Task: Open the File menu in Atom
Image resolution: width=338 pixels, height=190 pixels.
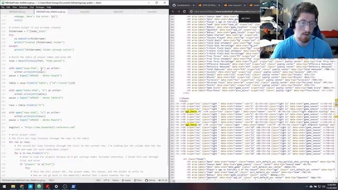Action: click(3, 7)
